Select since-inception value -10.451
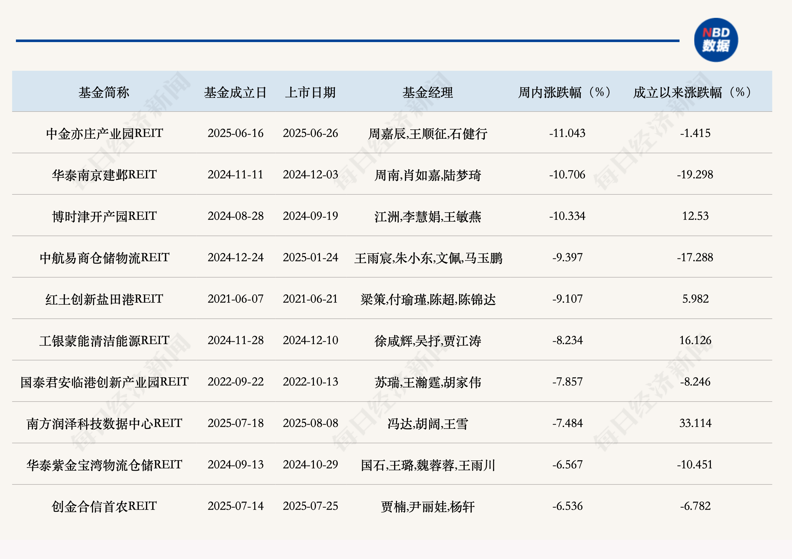 (x=695, y=464)
